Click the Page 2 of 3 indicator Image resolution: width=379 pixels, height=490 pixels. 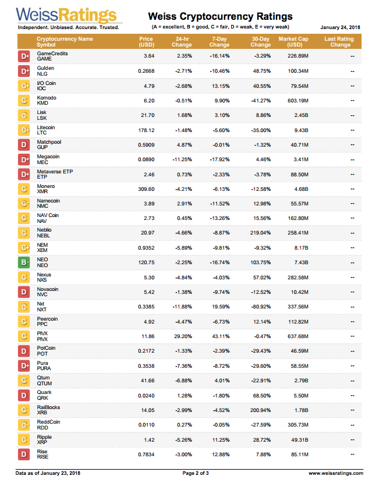point(196,473)
